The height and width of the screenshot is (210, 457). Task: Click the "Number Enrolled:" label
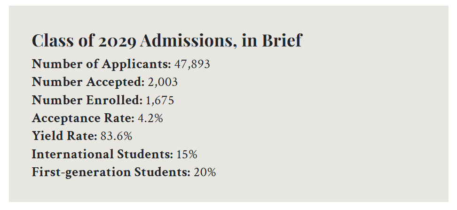click(x=87, y=100)
